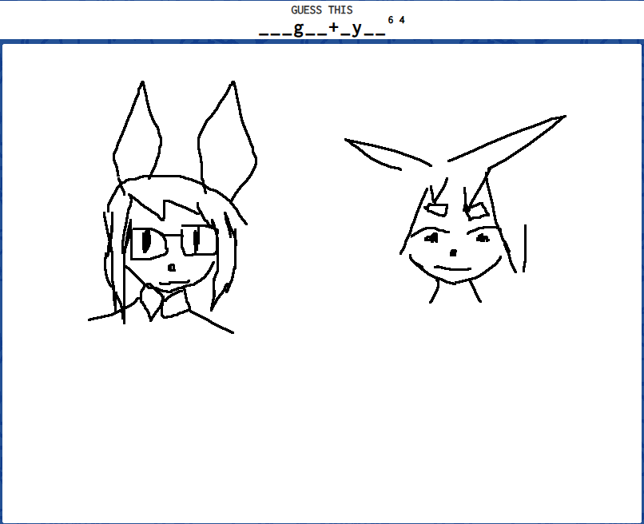
Task: Click the collar on the left character
Action: (x=164, y=304)
